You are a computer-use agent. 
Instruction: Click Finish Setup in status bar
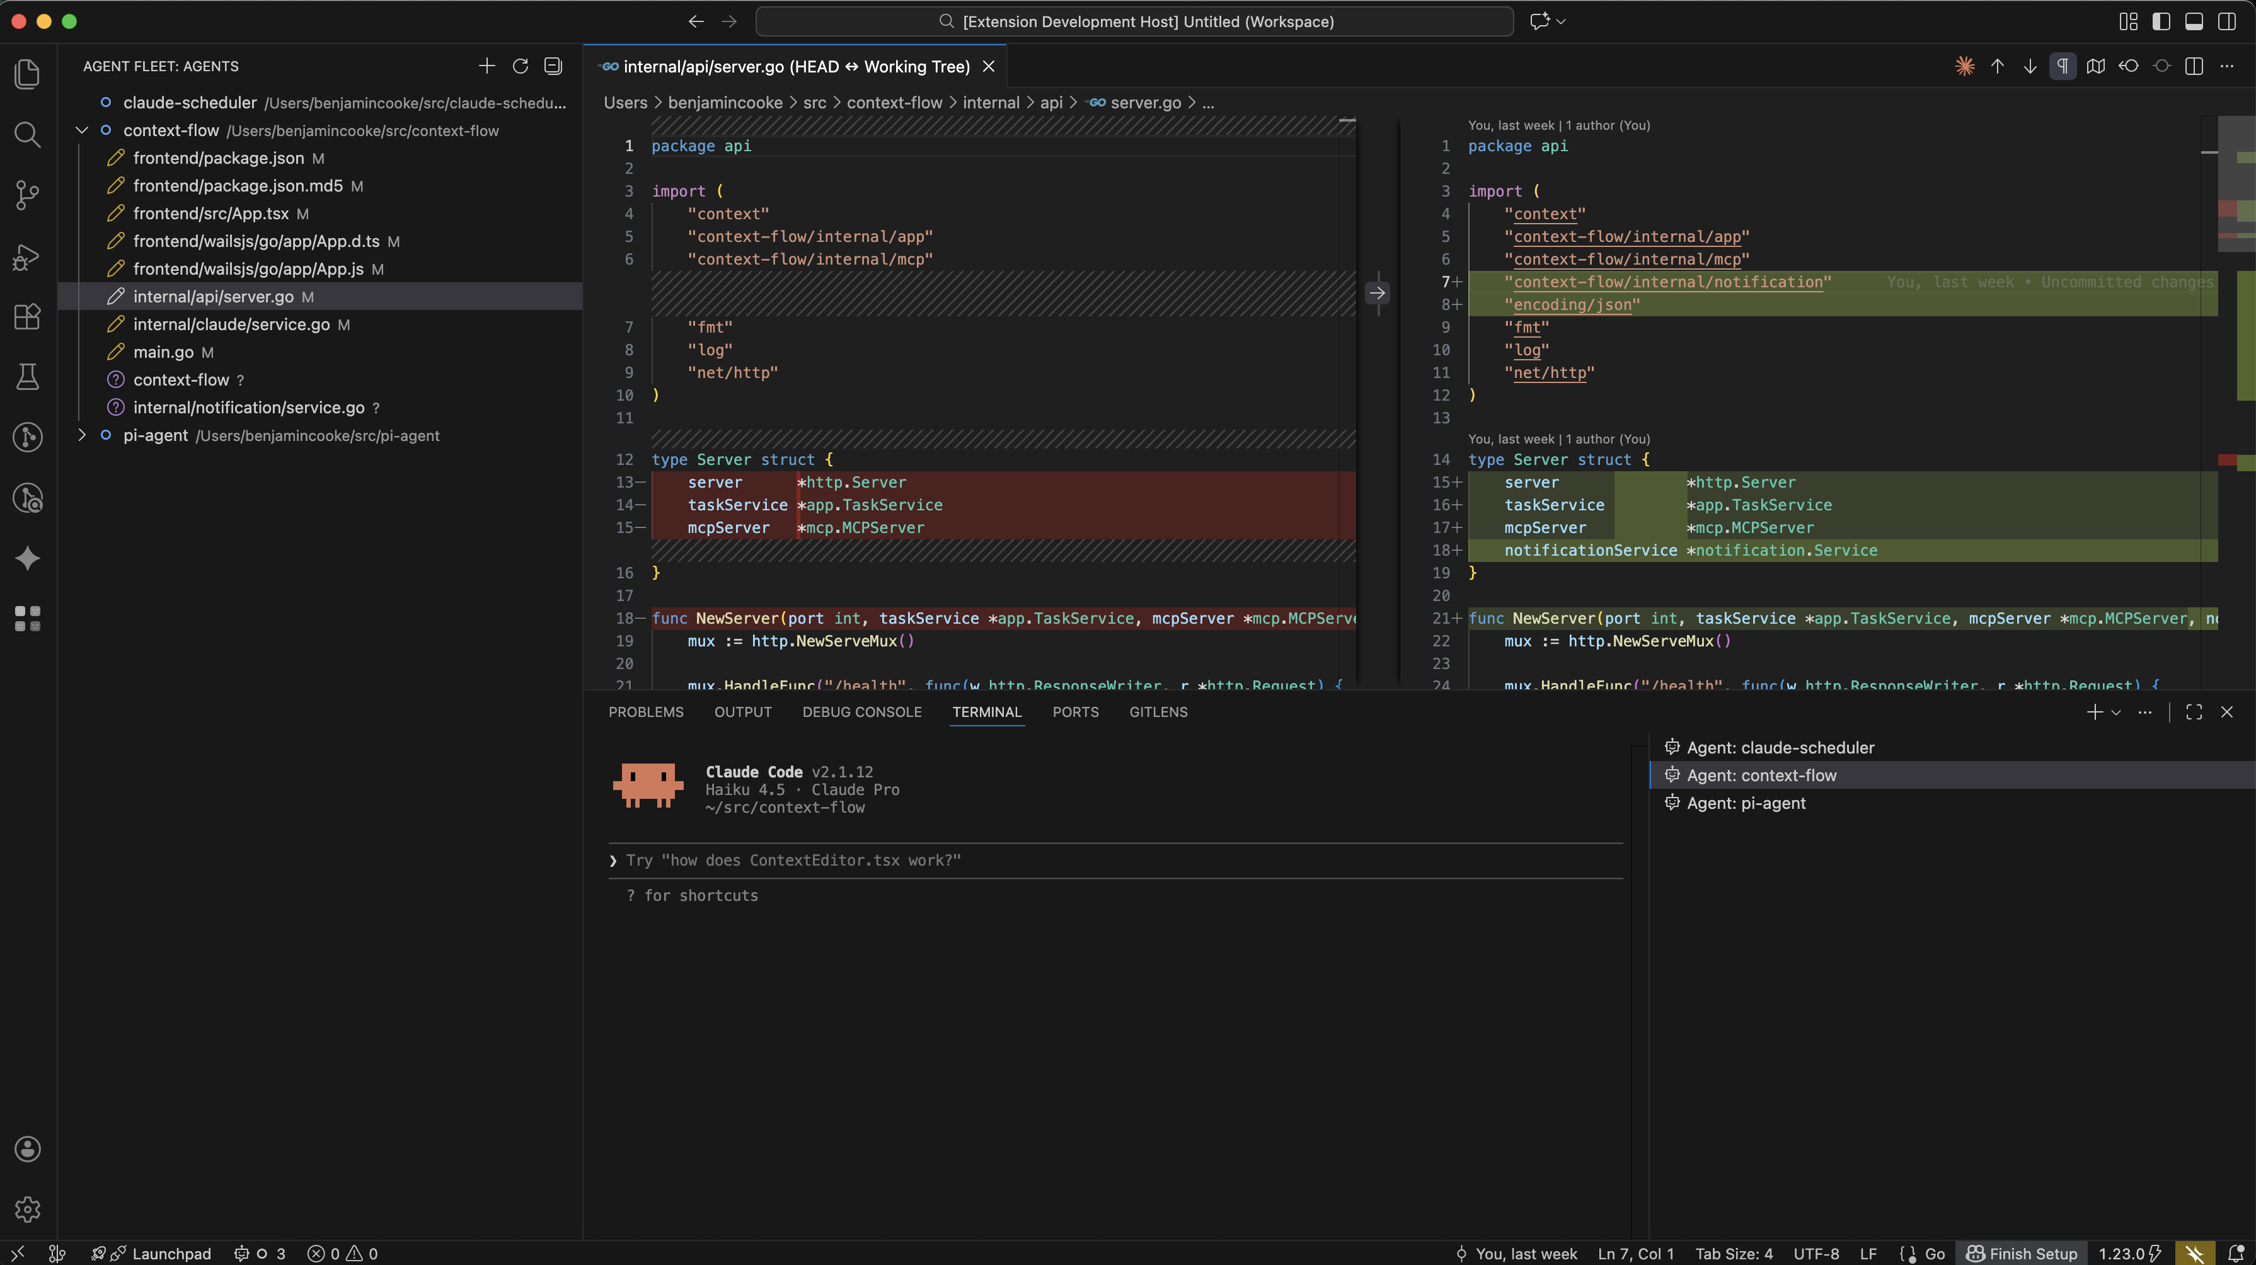[2022, 1254]
